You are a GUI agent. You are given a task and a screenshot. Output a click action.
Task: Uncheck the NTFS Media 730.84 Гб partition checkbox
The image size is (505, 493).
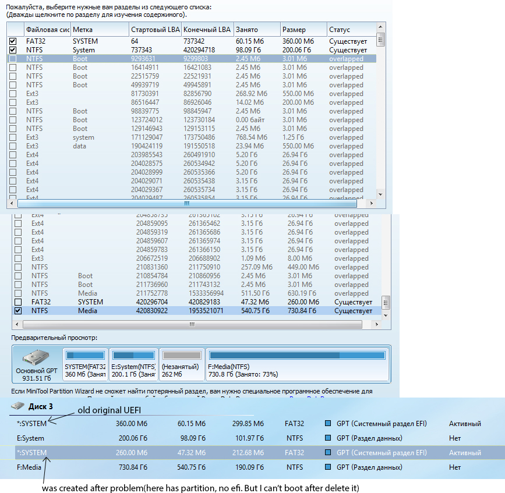(18, 311)
